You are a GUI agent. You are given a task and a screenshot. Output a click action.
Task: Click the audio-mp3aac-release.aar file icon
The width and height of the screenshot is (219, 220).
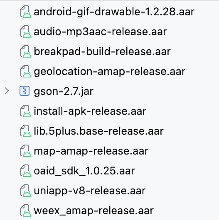pyautogui.click(x=25, y=32)
